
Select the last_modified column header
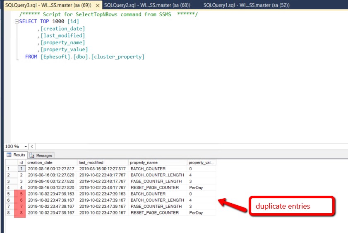[x=103, y=163]
